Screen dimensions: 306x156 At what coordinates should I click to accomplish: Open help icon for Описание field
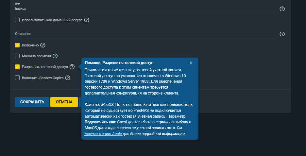point(282,34)
